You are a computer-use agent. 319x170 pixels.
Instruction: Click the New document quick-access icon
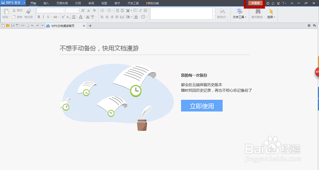click(x=3, y=26)
